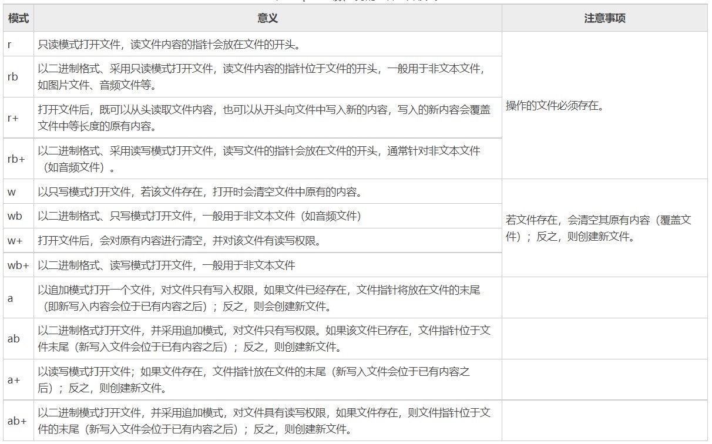Click the wb+ mode cell
The width and height of the screenshot is (712, 444).
18,265
